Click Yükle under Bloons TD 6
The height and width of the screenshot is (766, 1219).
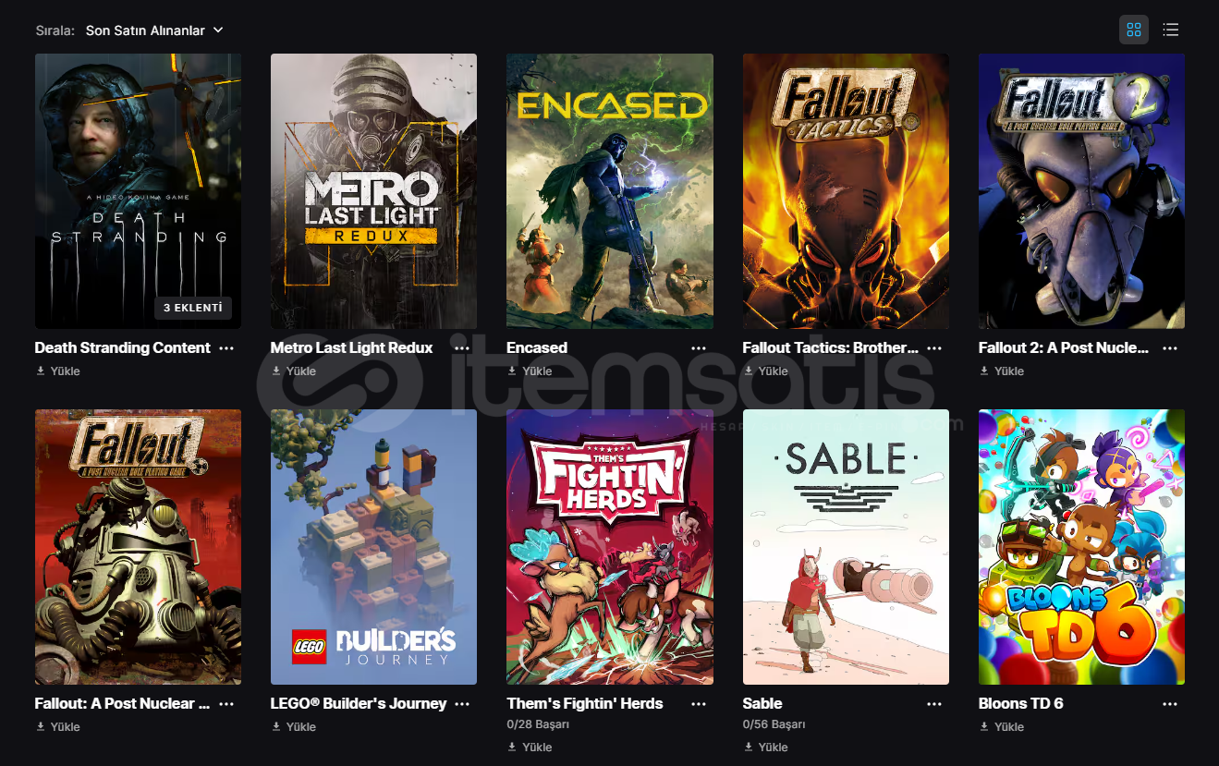tap(1002, 727)
